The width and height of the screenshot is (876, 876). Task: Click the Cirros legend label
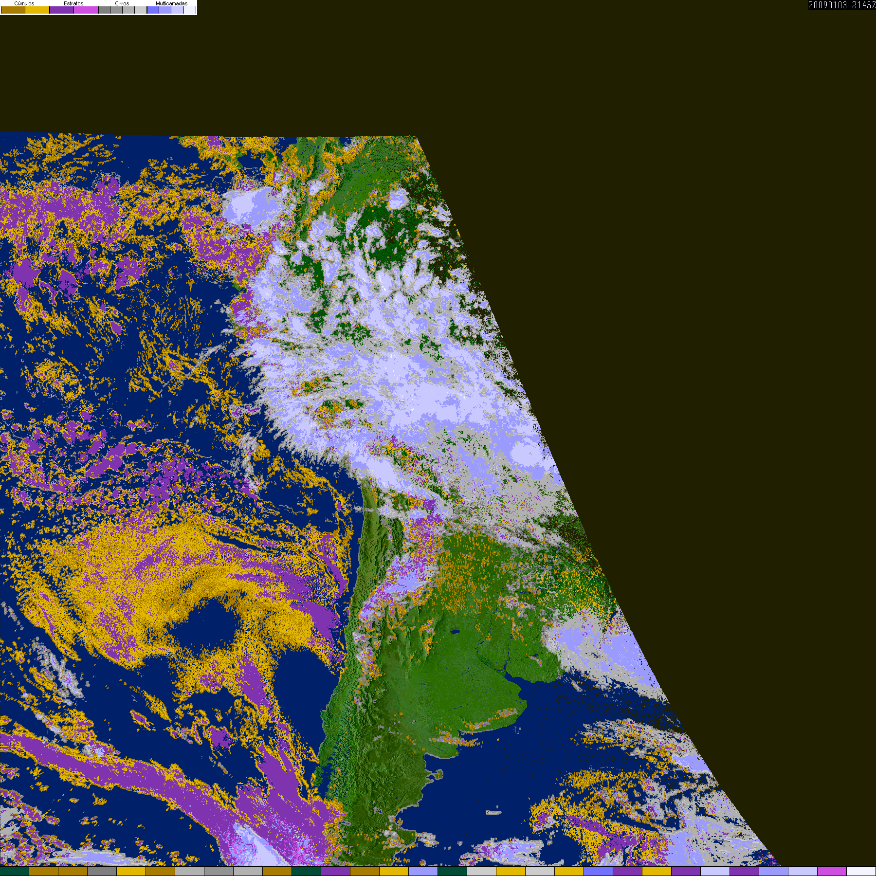(122, 3)
